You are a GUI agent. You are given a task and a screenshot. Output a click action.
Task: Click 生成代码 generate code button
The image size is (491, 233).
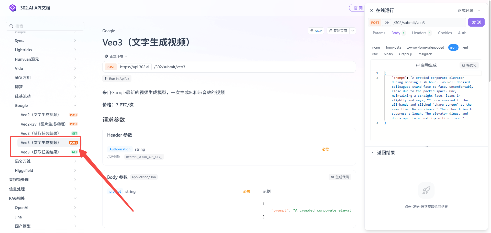tap(340, 177)
